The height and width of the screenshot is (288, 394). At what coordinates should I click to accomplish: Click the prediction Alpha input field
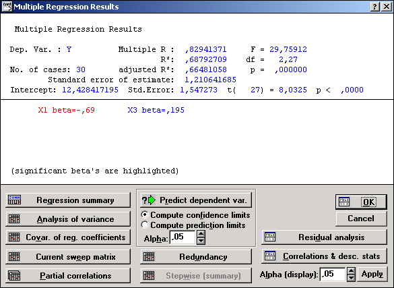(x=183, y=237)
